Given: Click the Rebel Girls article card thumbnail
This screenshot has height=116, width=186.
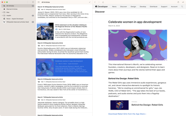Looking at the screenshot, I should click(119, 105).
